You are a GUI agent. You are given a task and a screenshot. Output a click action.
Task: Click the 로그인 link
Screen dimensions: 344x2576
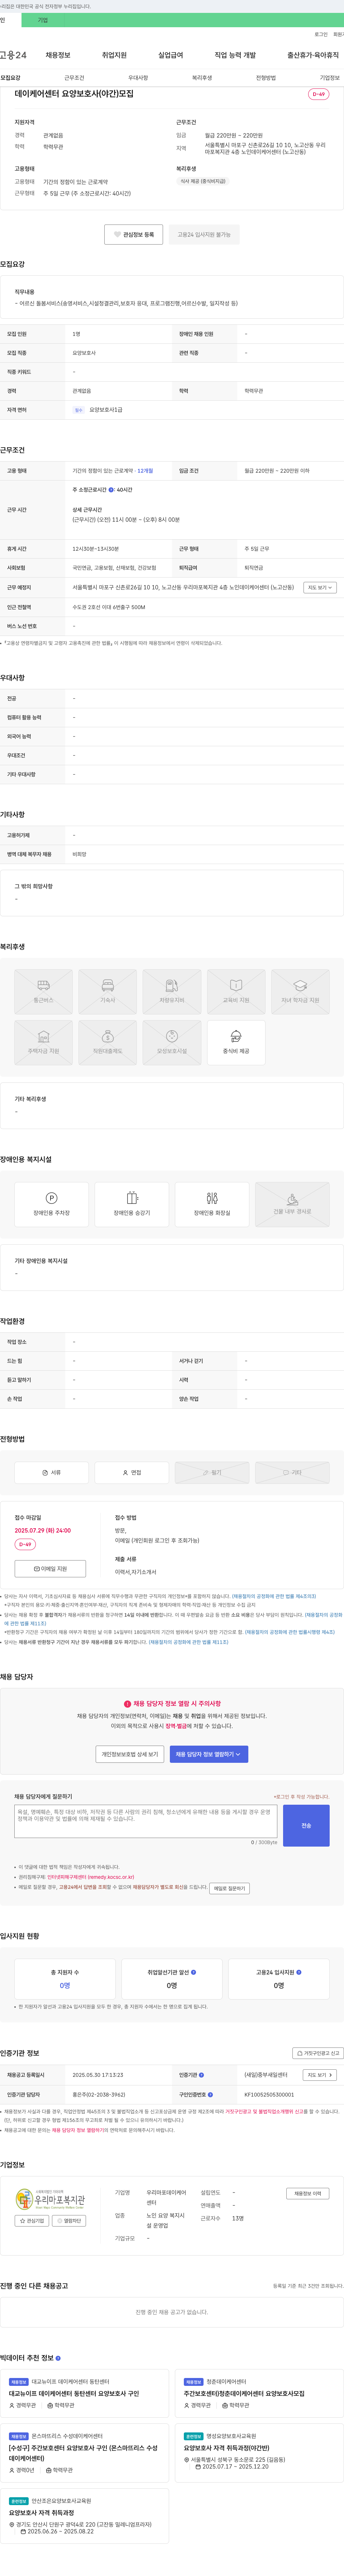click(321, 34)
